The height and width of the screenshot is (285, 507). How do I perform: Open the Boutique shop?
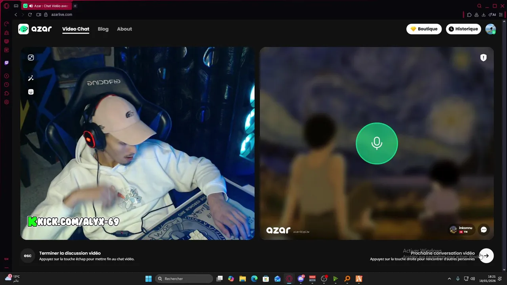click(424, 29)
